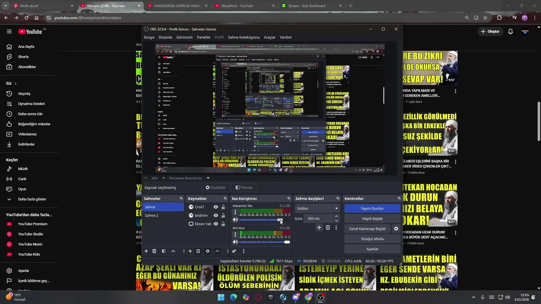Open source properties gear in Kaynaklar dock
Image resolution: width=541 pixels, height=304 pixels.
(208, 251)
